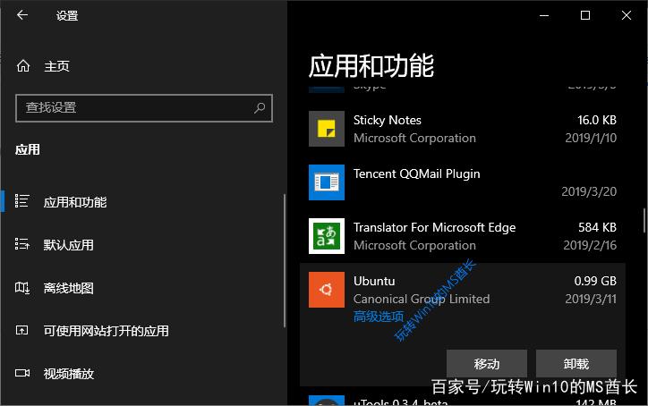Select the Tencent QQMail Plugin icon
648x406 pixels.
coord(327,182)
